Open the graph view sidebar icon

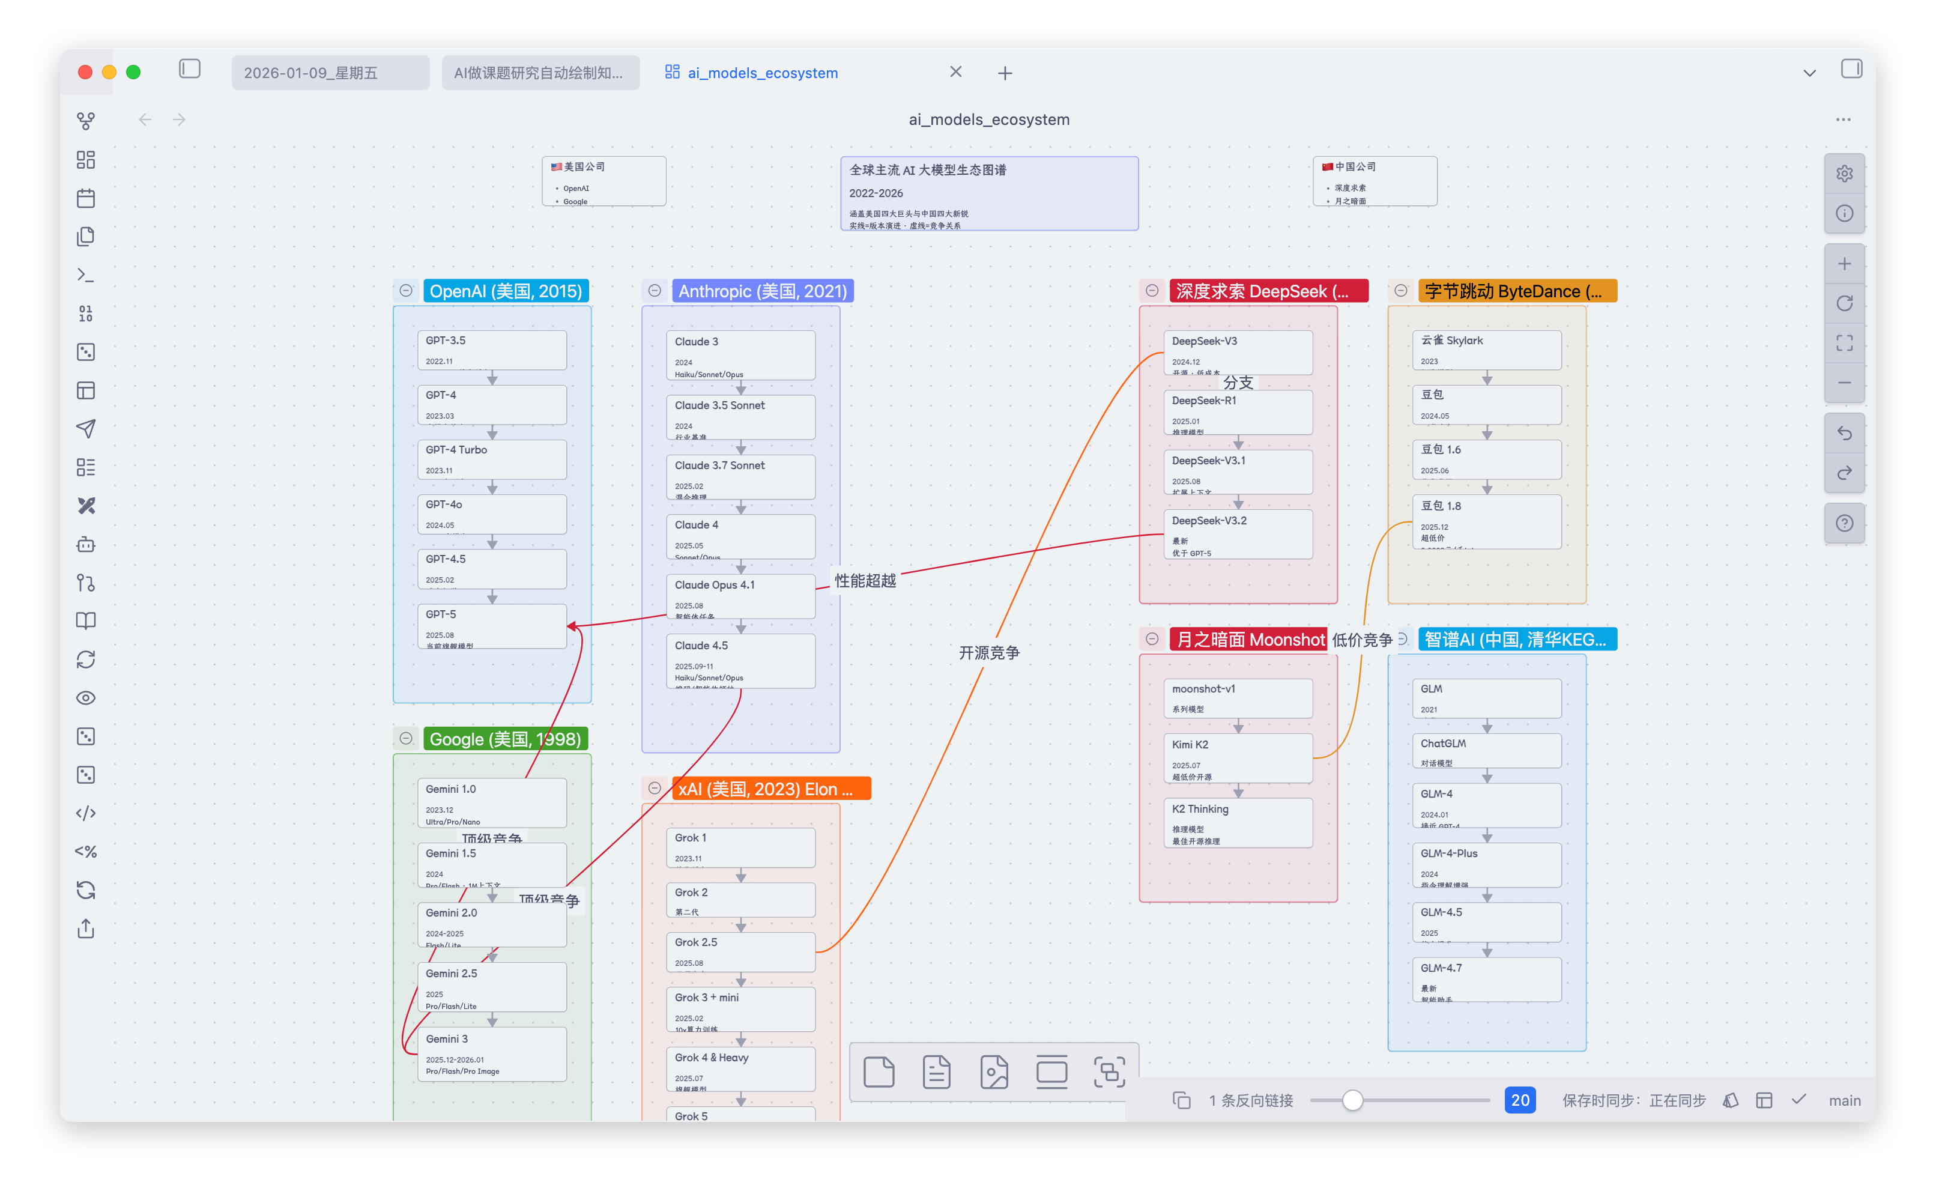pos(85,121)
